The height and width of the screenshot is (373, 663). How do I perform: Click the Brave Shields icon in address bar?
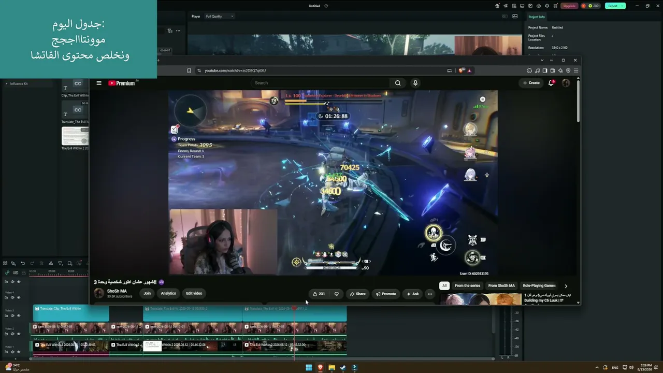point(462,70)
